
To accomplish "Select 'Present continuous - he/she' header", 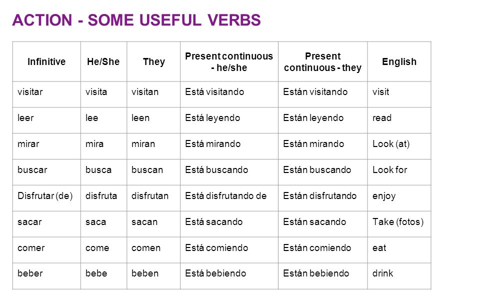I will [x=229, y=61].
